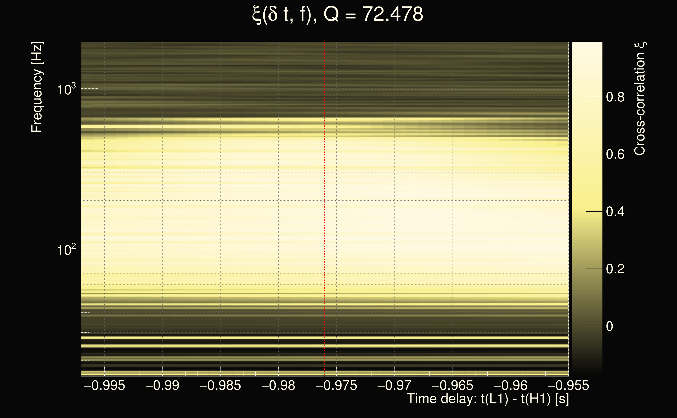Click the –0.985 time delay tick label
The width and height of the screenshot is (677, 418).
pyautogui.click(x=220, y=385)
